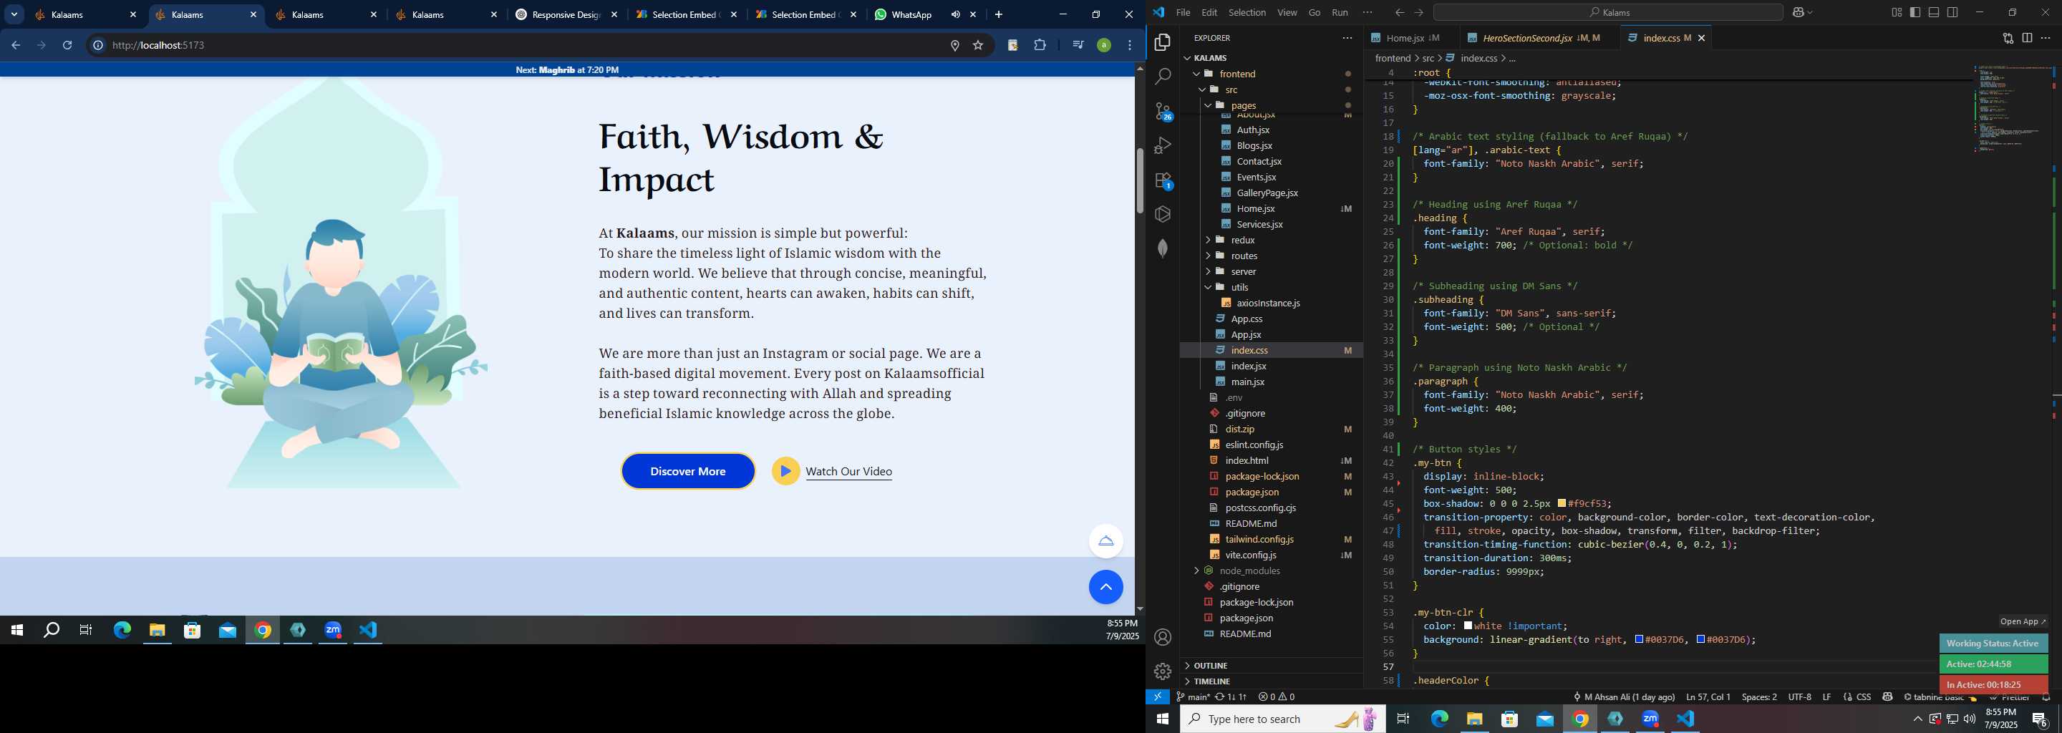Reload the localhost page in Chrome

coord(67,46)
